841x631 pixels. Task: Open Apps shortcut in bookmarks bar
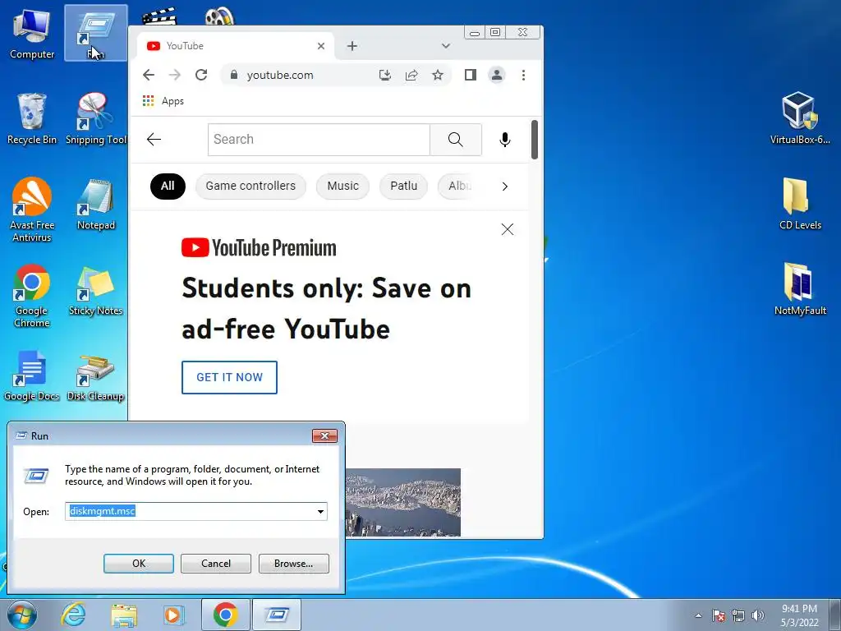pyautogui.click(x=163, y=101)
